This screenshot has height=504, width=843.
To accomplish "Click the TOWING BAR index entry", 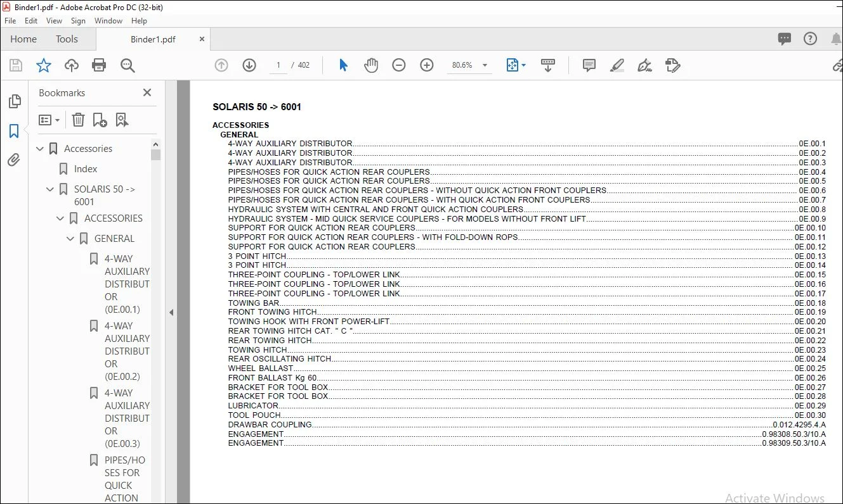I will pyautogui.click(x=526, y=303).
